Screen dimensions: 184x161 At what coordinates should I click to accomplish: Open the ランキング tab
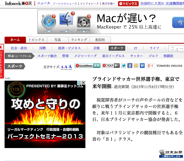click(x=79, y=40)
